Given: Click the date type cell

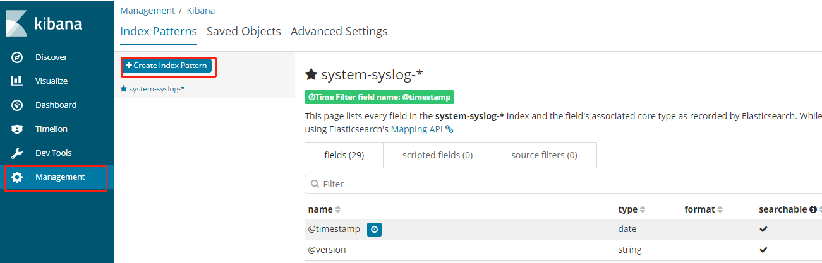Looking at the screenshot, I should [x=627, y=230].
